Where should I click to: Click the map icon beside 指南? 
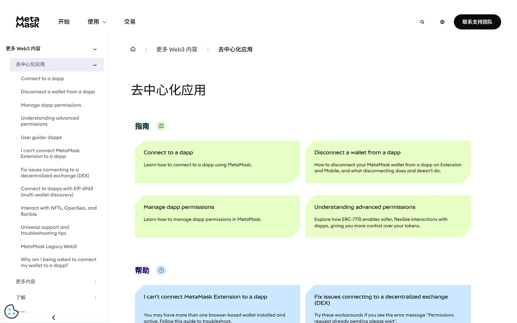(161, 126)
